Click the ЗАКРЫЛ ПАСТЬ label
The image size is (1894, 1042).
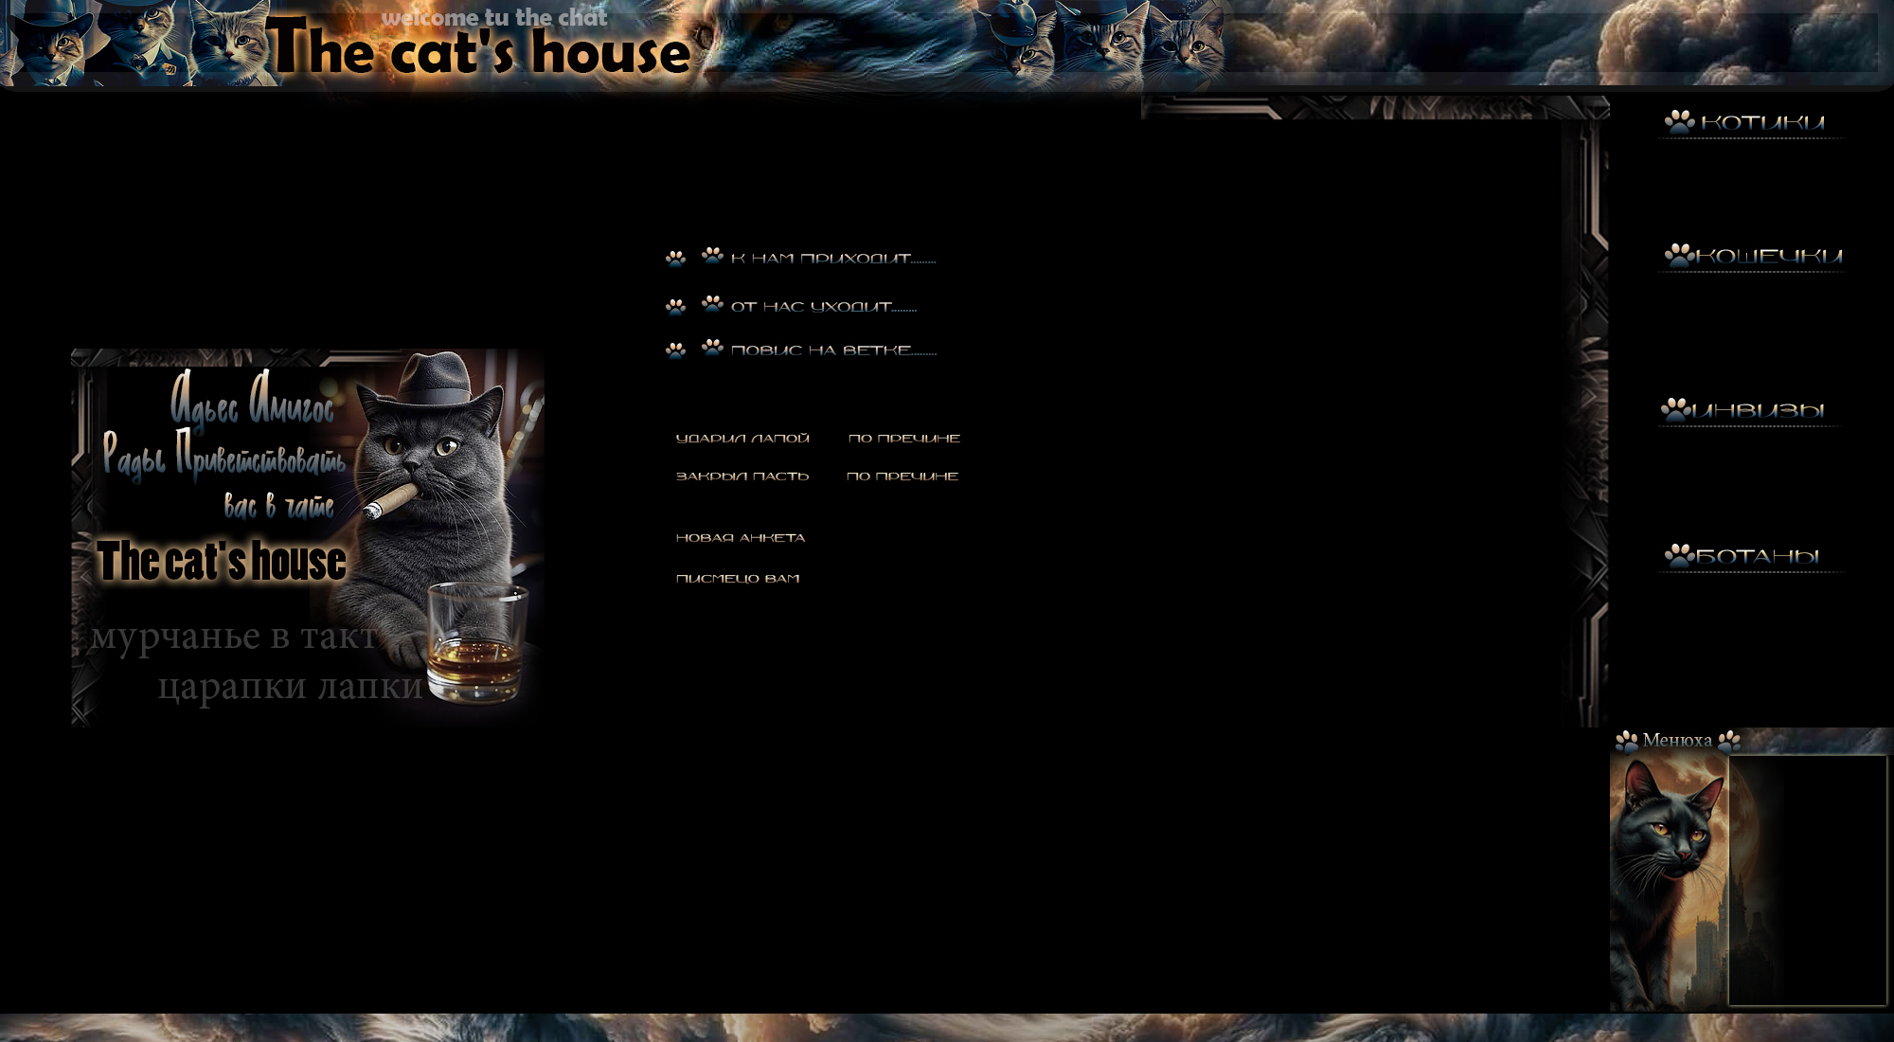pos(742,476)
